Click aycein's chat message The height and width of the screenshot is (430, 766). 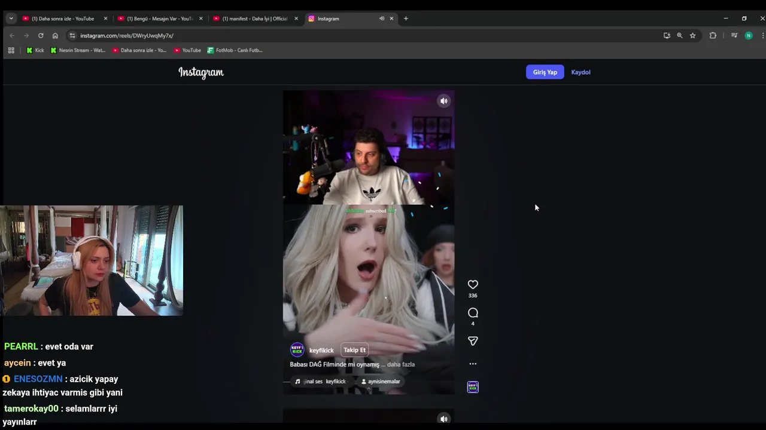coord(35,363)
